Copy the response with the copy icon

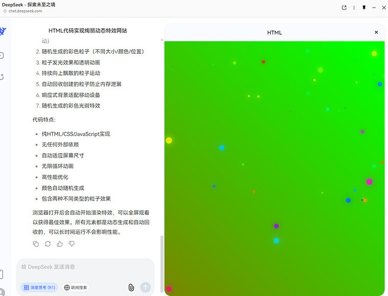coord(36,244)
